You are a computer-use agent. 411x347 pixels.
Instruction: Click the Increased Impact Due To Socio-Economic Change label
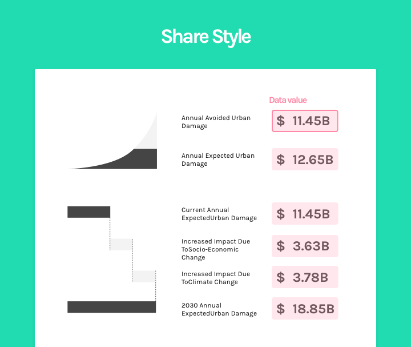coord(216,249)
